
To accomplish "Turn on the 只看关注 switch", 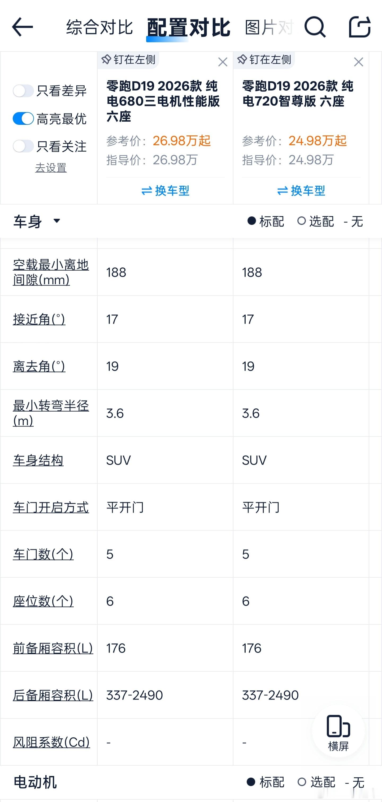I will pos(23,147).
